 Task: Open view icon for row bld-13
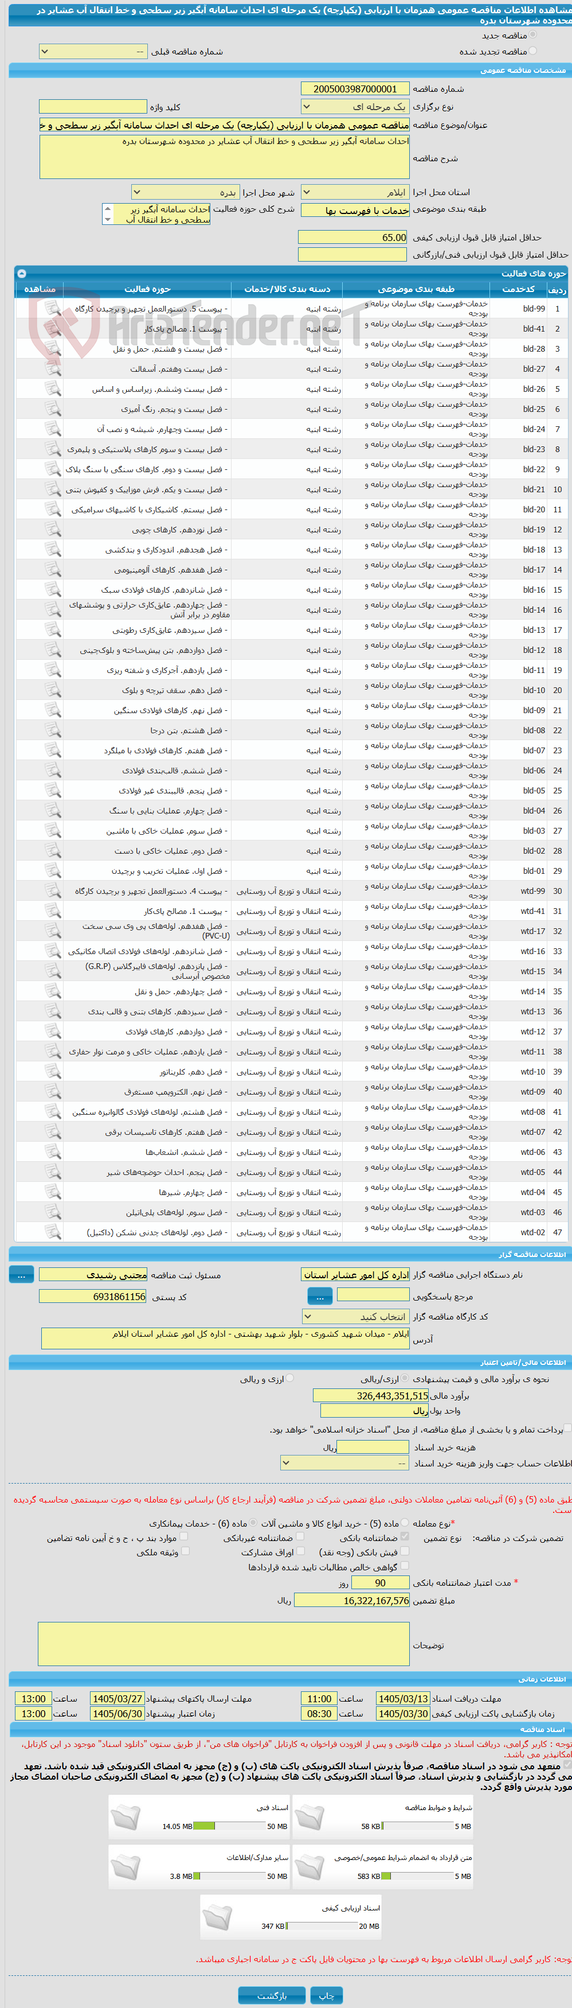click(52, 630)
